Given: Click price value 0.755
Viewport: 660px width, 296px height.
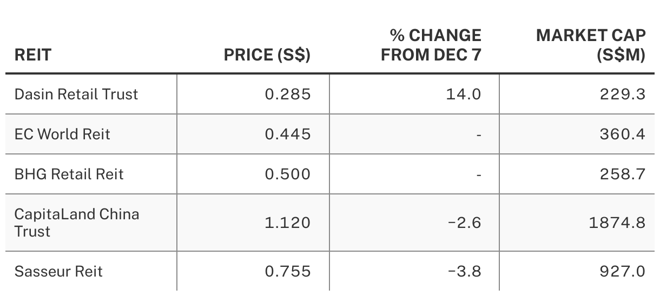Looking at the screenshot, I should coord(288,271).
